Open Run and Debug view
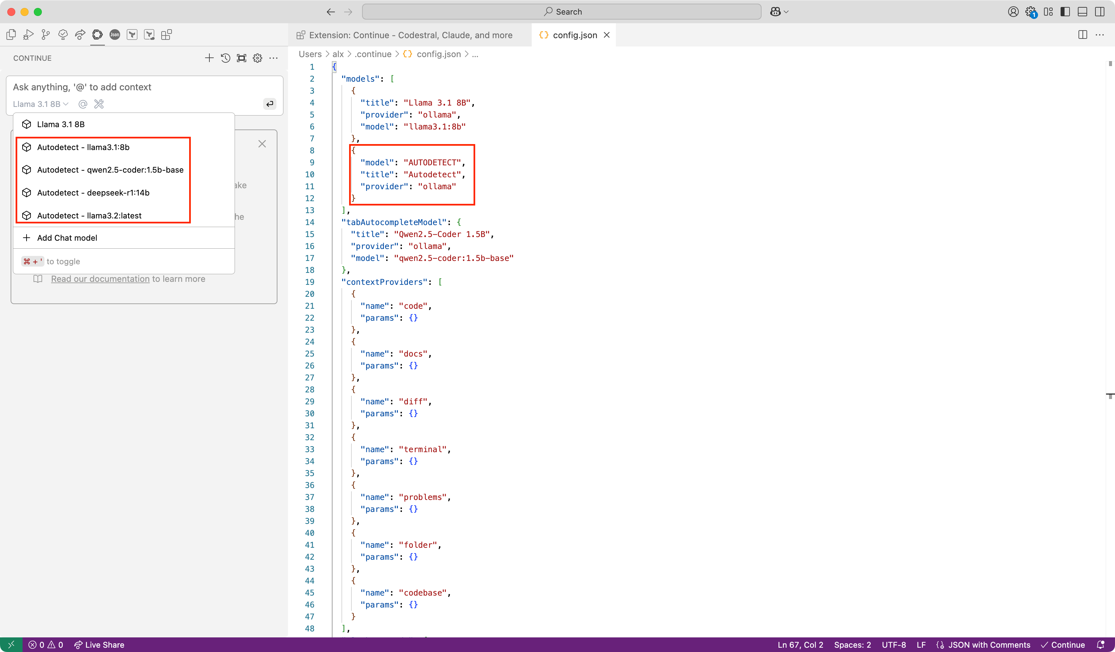This screenshot has height=652, width=1115. 28,35
